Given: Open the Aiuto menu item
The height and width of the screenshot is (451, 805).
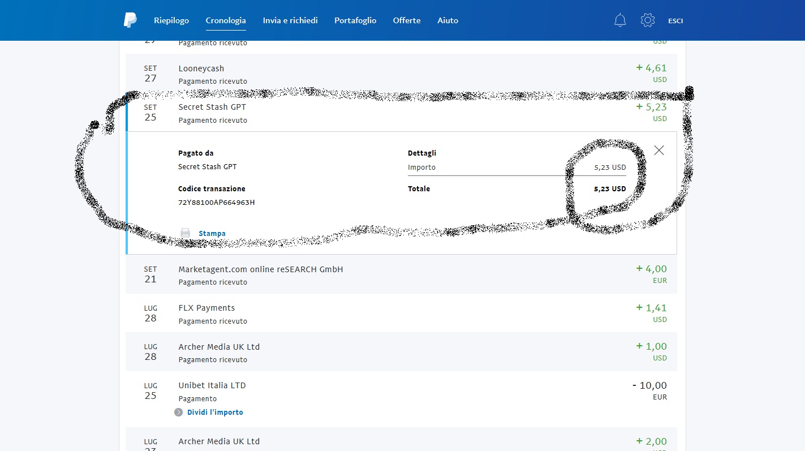Looking at the screenshot, I should (x=447, y=20).
